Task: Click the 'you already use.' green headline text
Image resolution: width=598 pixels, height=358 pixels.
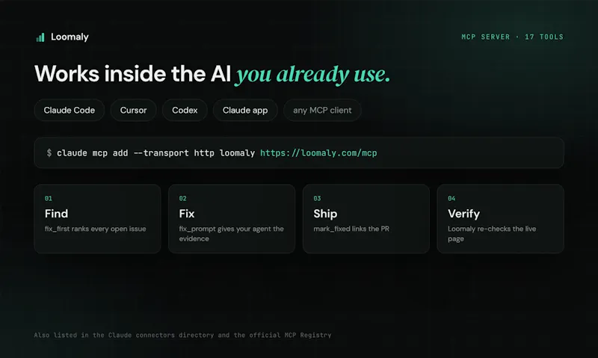Action: [312, 74]
